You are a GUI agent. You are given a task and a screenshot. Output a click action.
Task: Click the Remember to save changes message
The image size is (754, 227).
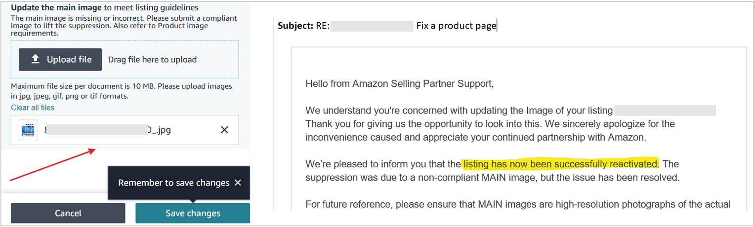tap(173, 183)
